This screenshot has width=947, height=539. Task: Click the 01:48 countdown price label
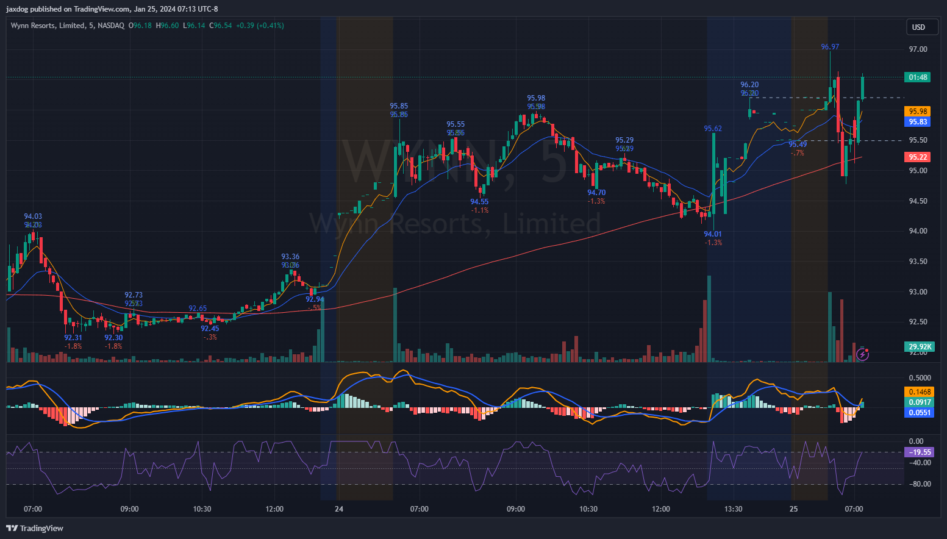pyautogui.click(x=918, y=77)
